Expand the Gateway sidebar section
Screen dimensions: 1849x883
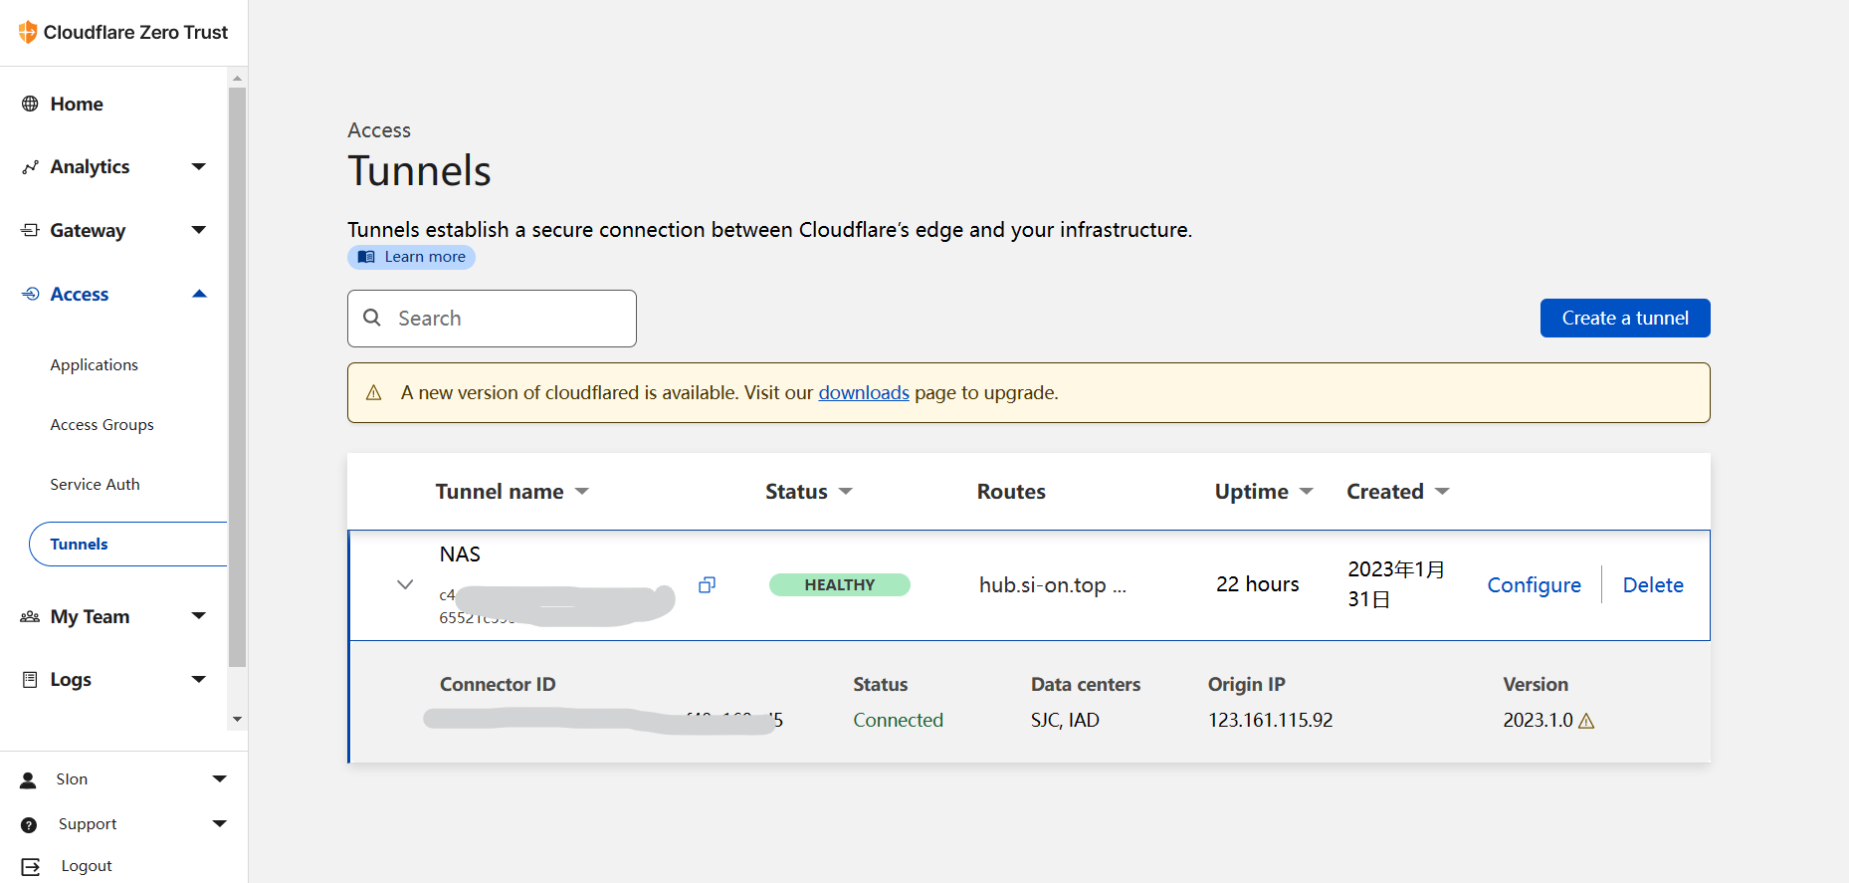click(x=199, y=230)
